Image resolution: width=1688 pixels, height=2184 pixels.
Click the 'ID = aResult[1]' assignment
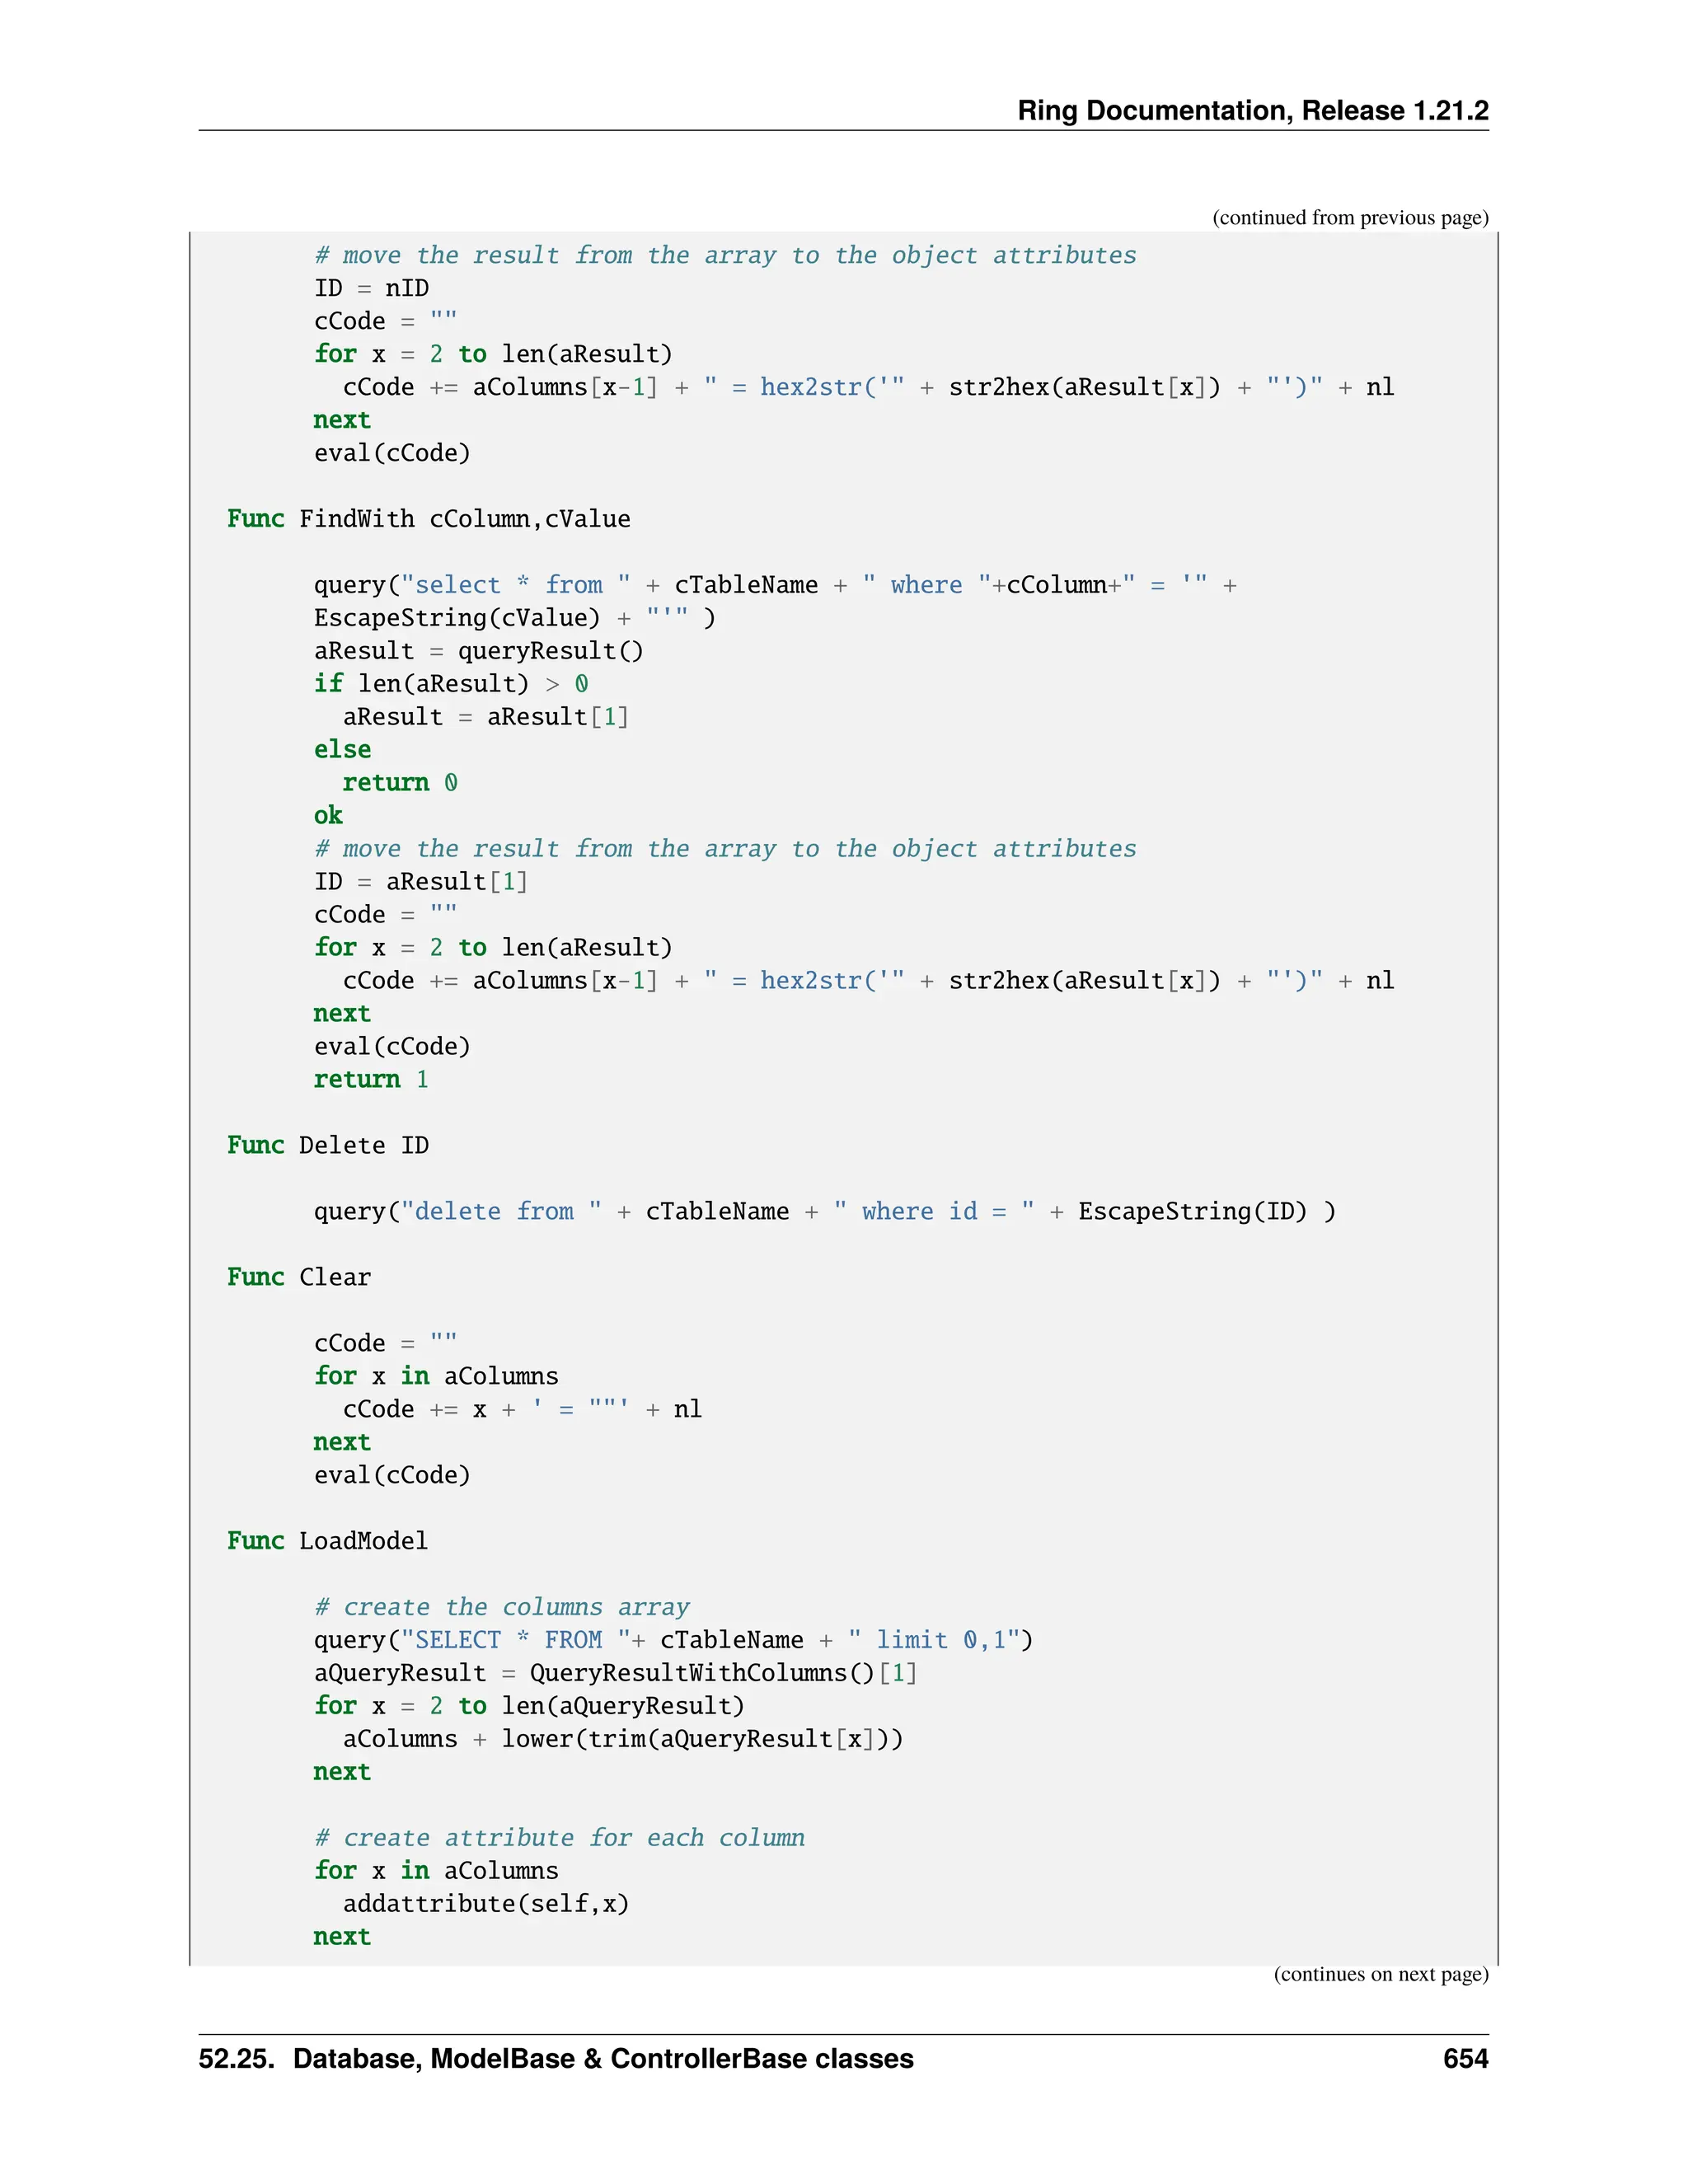pos(421,882)
